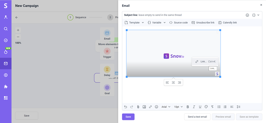Click the Save button under campaign canvas
The height and width of the screenshot is (123, 266).
pyautogui.click(x=27, y=116)
